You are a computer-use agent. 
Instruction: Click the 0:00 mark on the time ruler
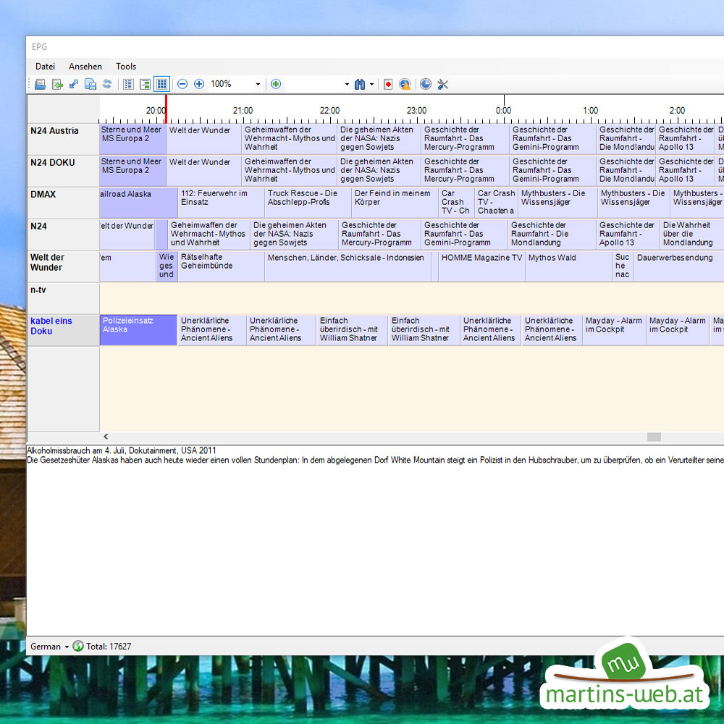click(x=503, y=110)
